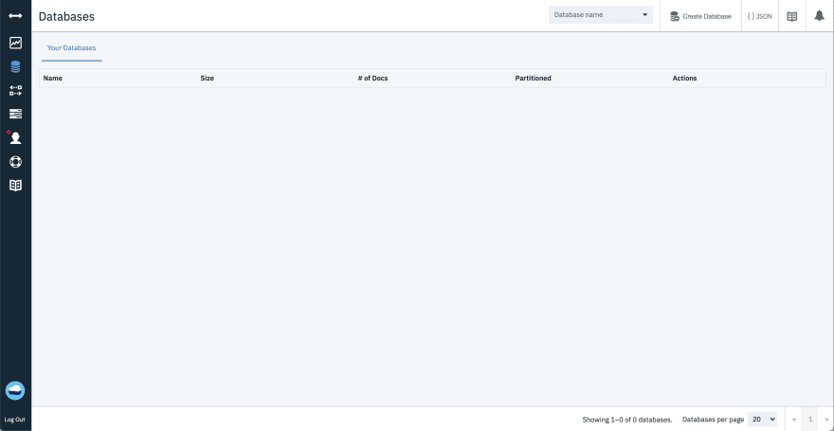Click the 'Showing 1–0 of 0 databases' text
834x431 pixels.
(627, 420)
